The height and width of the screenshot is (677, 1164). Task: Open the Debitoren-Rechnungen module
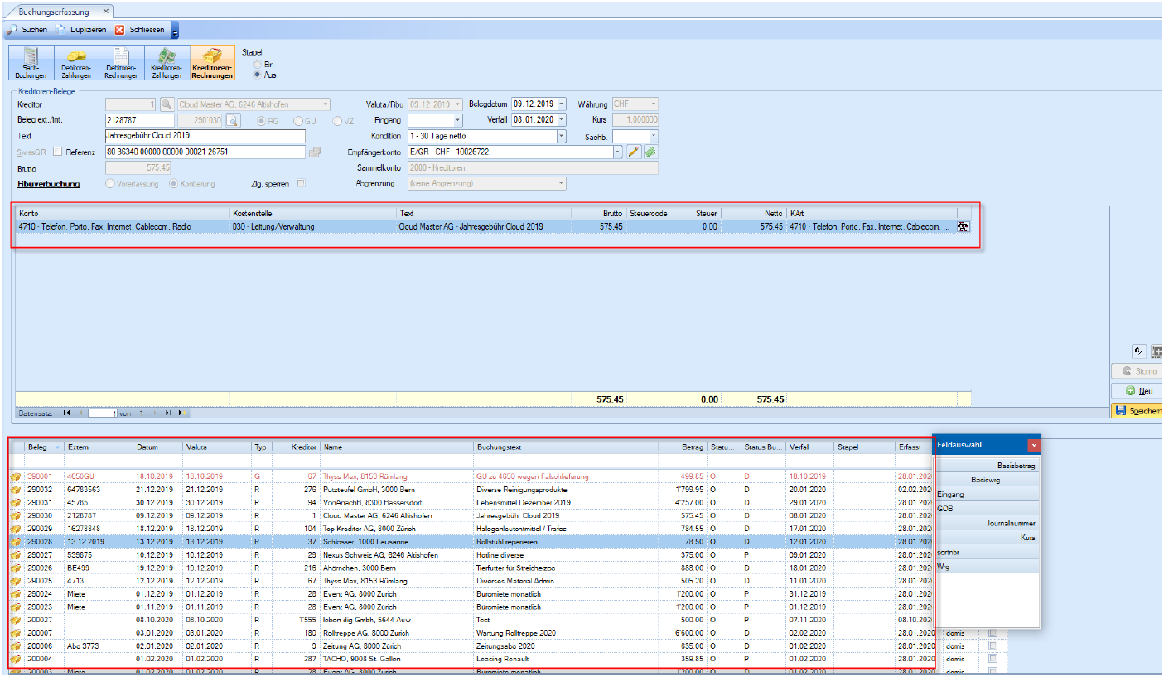pyautogui.click(x=122, y=63)
